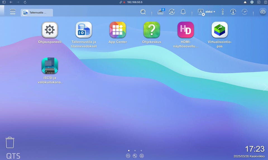
Task: Open iSCSI ja valokuitukanava app
Action: pyautogui.click(x=50, y=65)
